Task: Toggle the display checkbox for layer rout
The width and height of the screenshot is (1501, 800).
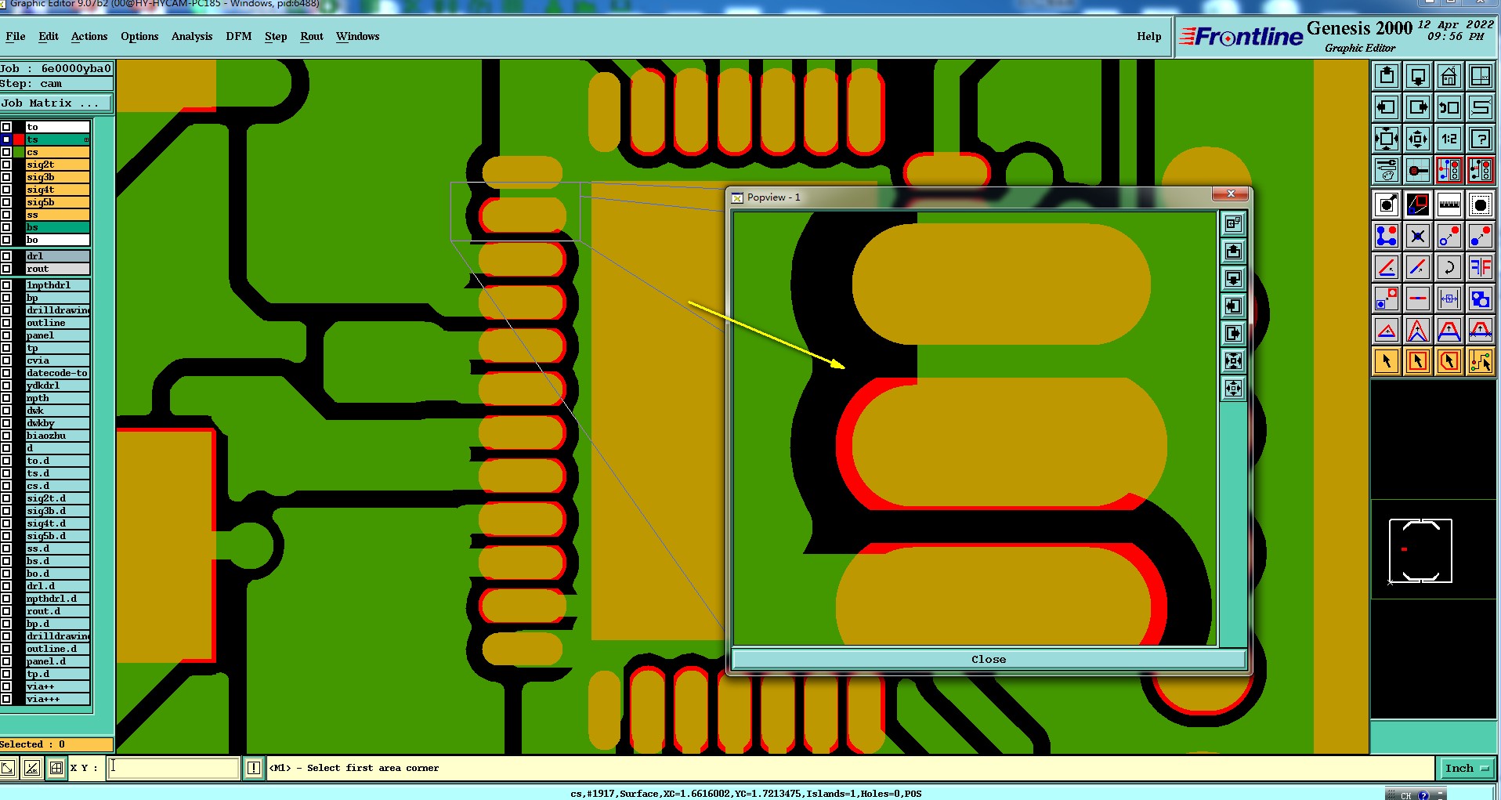Action: click(x=6, y=269)
